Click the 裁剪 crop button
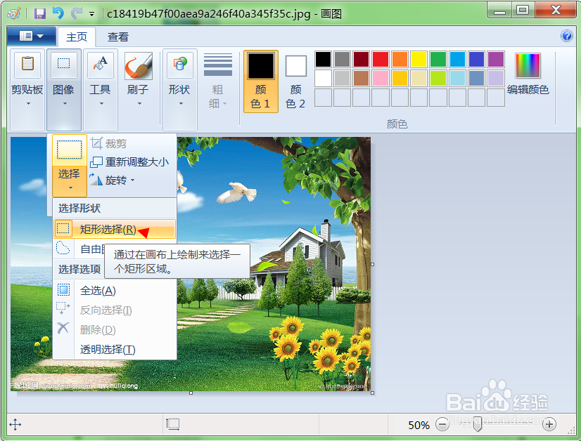The height and width of the screenshot is (441, 581). 109,143
